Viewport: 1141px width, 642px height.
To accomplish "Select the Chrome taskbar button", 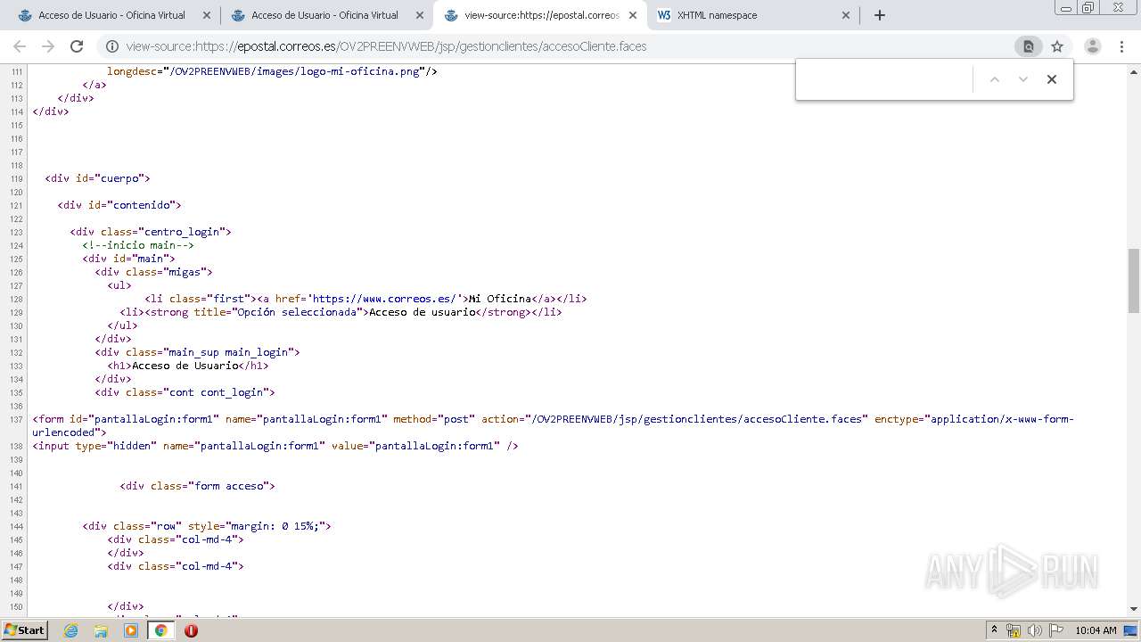I will (x=160, y=630).
